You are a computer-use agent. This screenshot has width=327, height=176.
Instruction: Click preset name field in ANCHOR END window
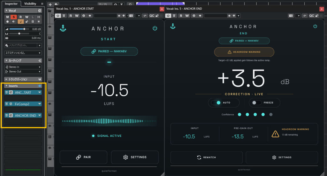coord(216,16)
